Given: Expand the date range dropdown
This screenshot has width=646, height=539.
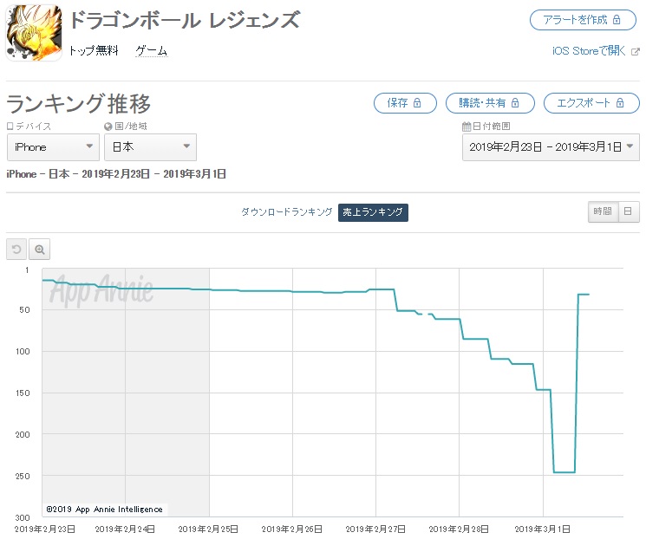Looking at the screenshot, I should (x=551, y=147).
